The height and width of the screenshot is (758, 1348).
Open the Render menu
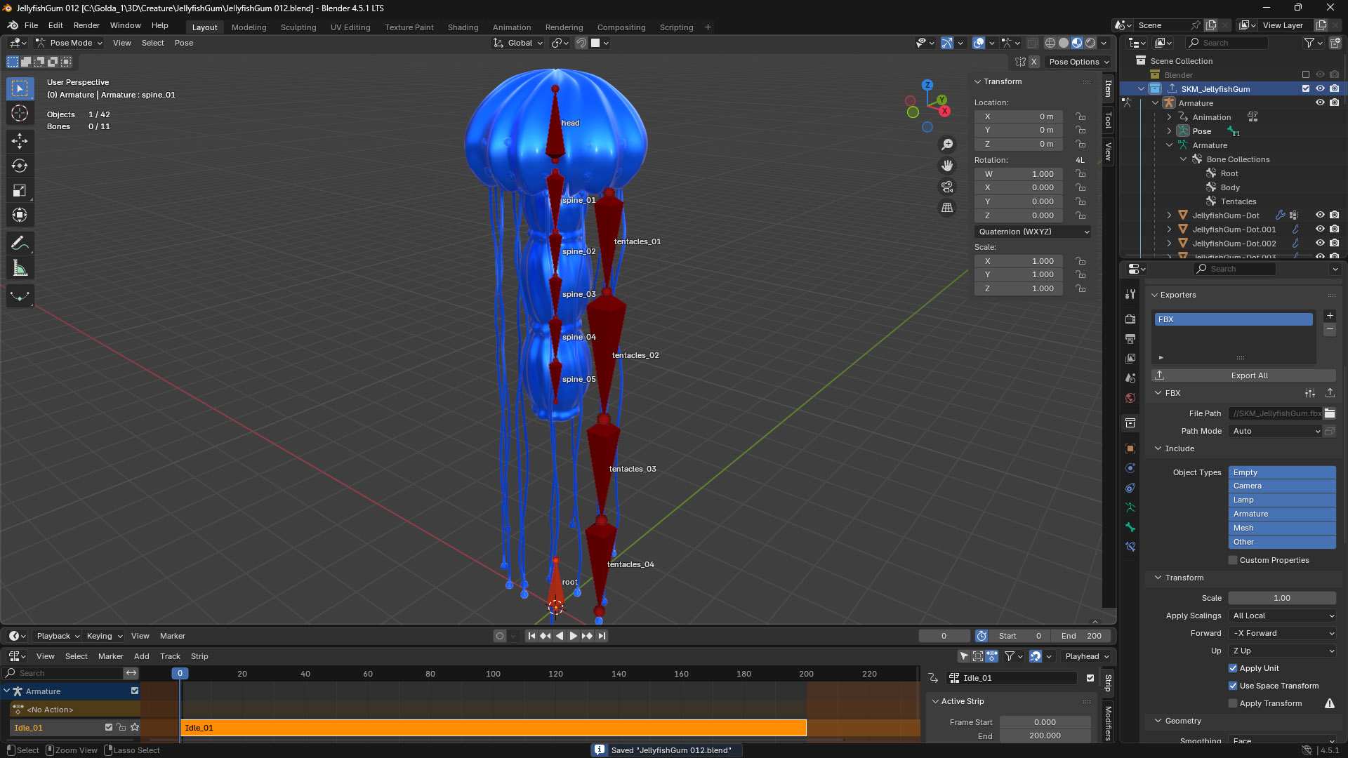[86, 25]
